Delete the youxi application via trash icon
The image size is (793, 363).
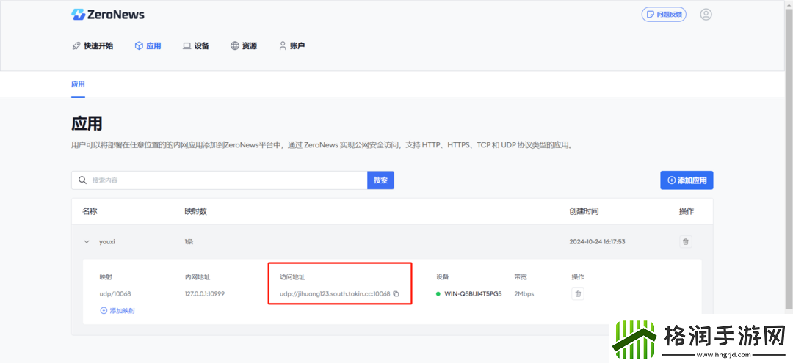pos(686,241)
